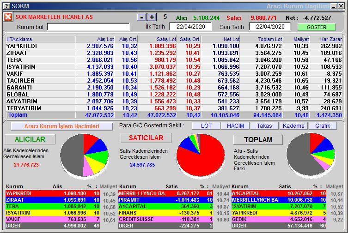Screen dimensions: 348x233
Task: Click the Net -4.772.527 value
Action: click(317, 18)
